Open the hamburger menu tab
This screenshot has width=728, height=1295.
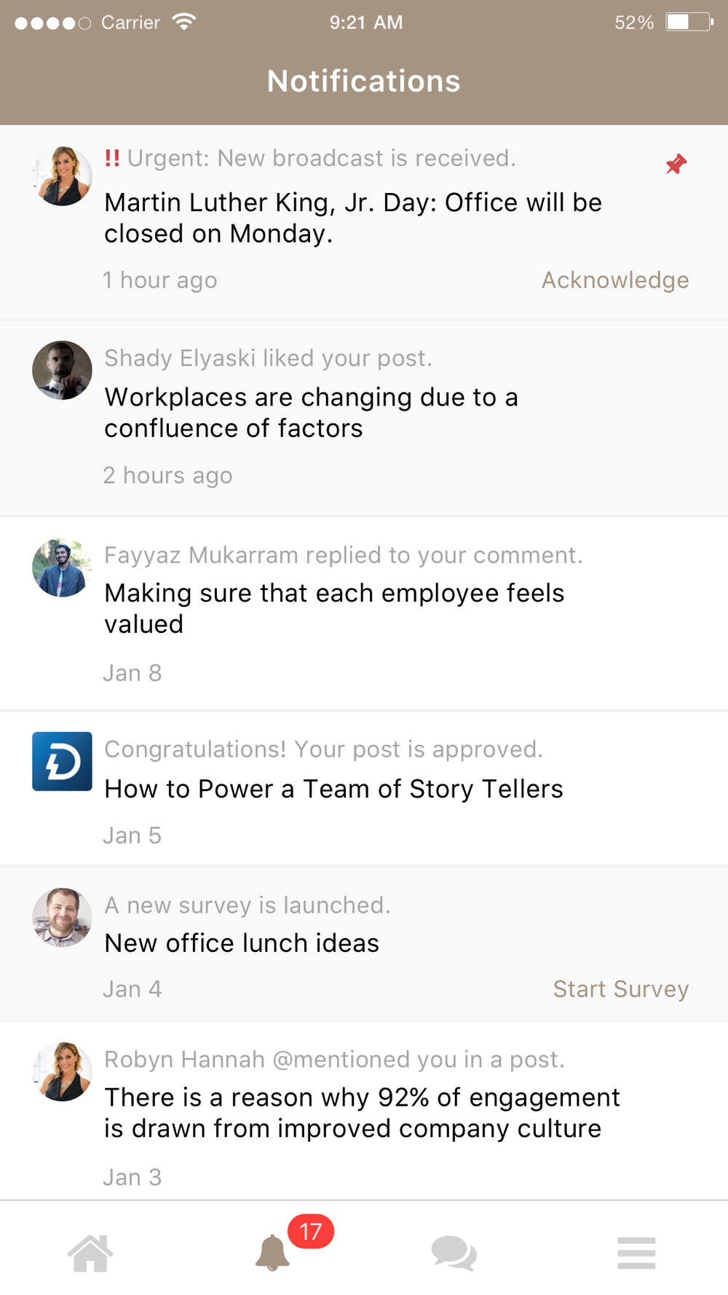pyautogui.click(x=636, y=1253)
